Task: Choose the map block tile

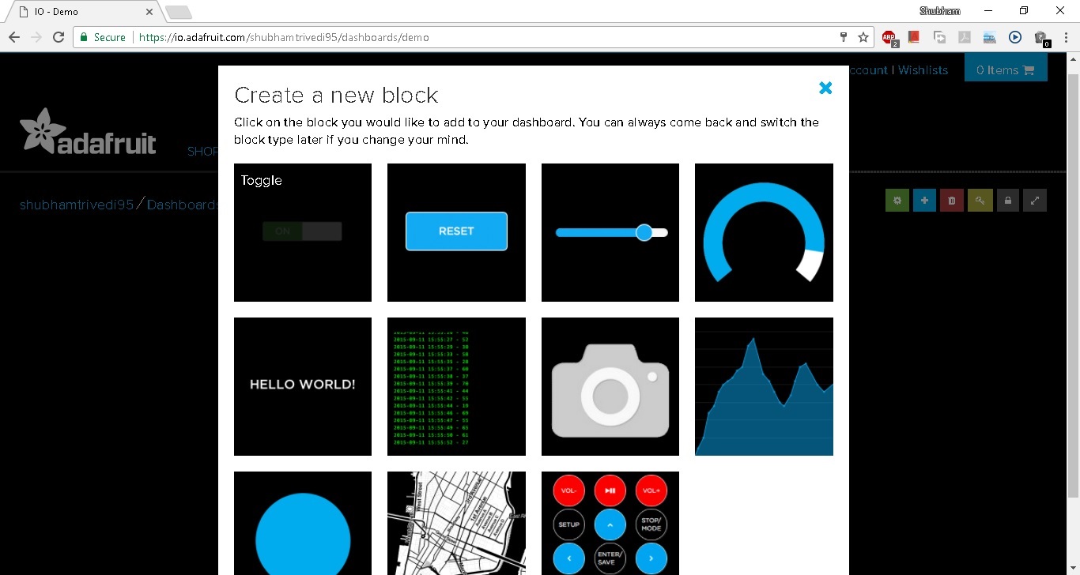Action: click(x=456, y=523)
